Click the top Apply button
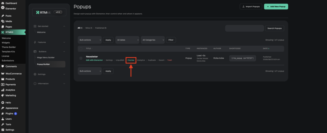Viewport: 327px width, 133px height. coord(108,40)
